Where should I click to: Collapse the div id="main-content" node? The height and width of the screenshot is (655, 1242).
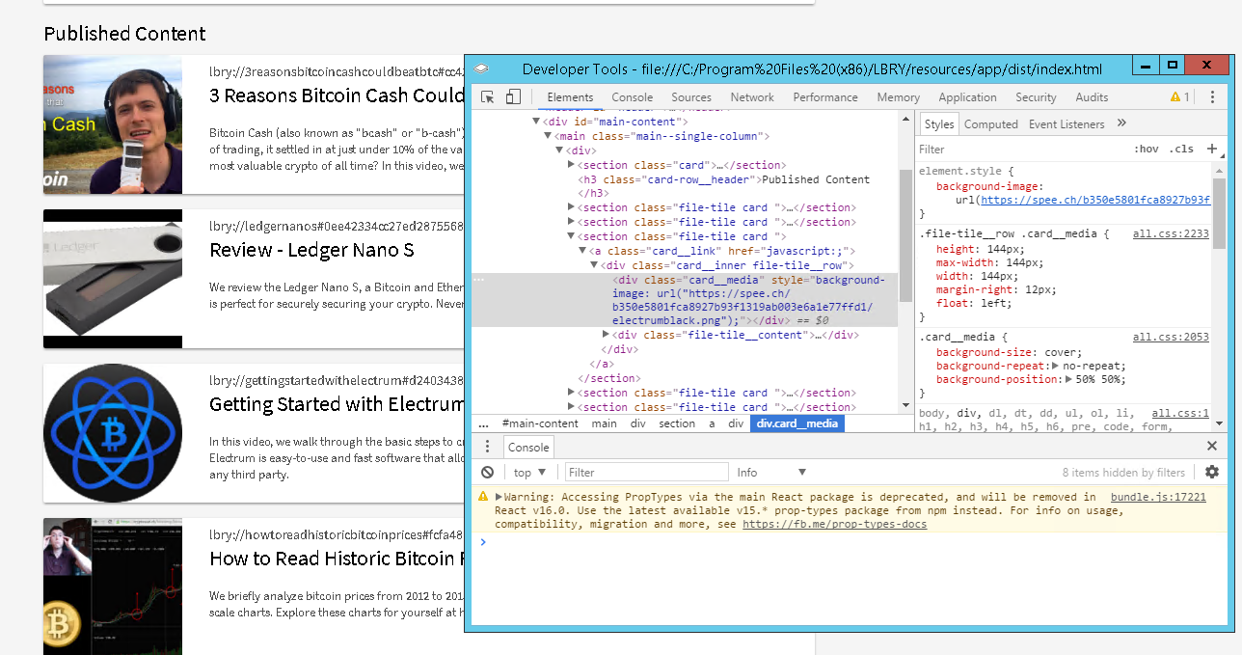[537, 122]
